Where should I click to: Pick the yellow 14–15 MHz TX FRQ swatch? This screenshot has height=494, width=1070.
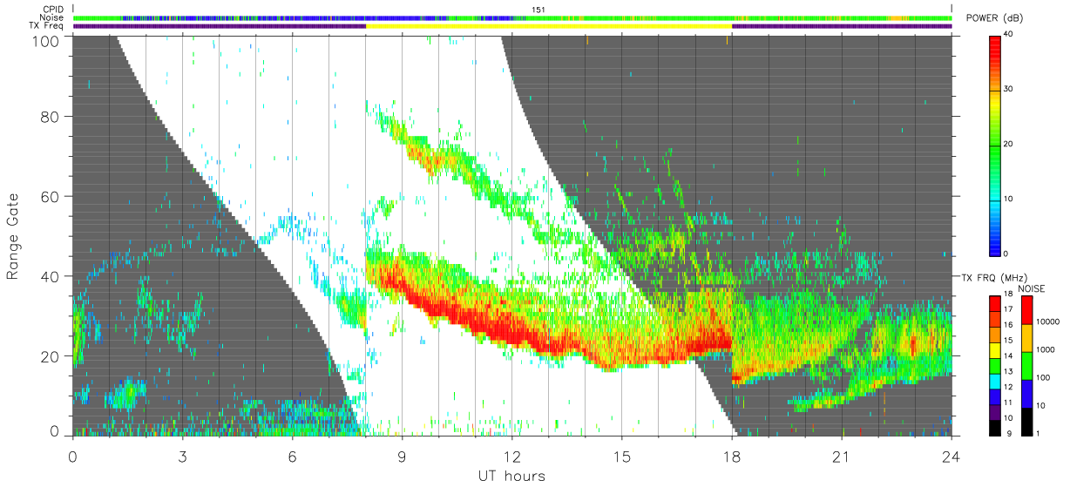pos(995,350)
